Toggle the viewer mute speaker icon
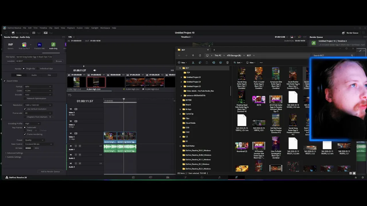 point(95,70)
